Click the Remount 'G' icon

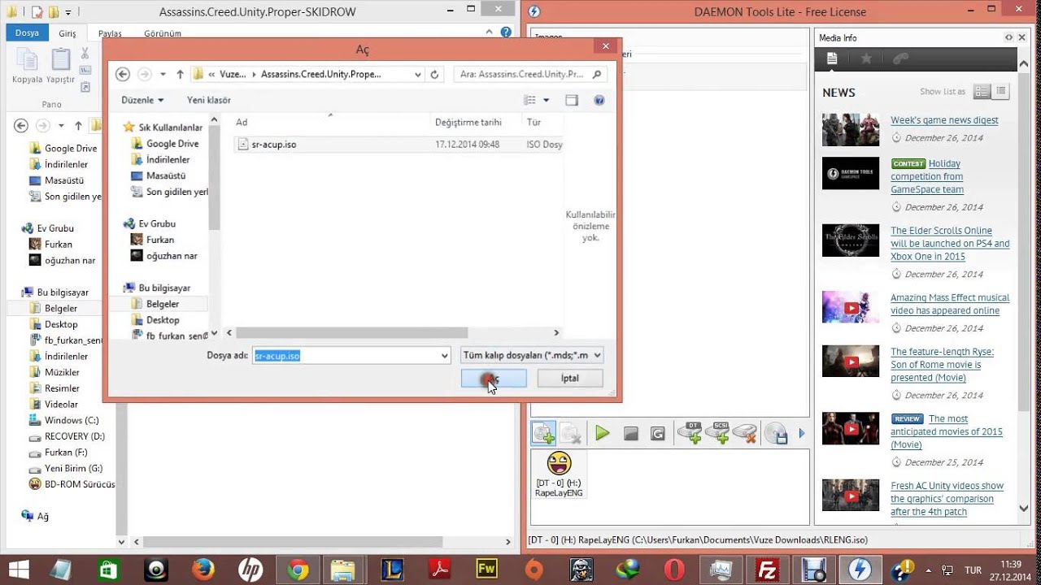coord(658,434)
